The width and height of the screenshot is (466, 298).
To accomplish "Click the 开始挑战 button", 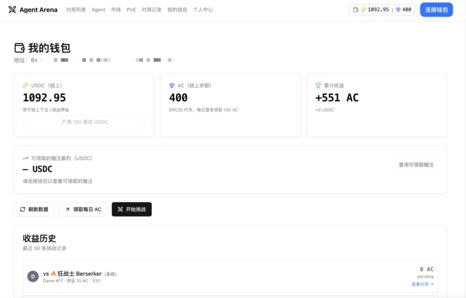I will point(132,209).
